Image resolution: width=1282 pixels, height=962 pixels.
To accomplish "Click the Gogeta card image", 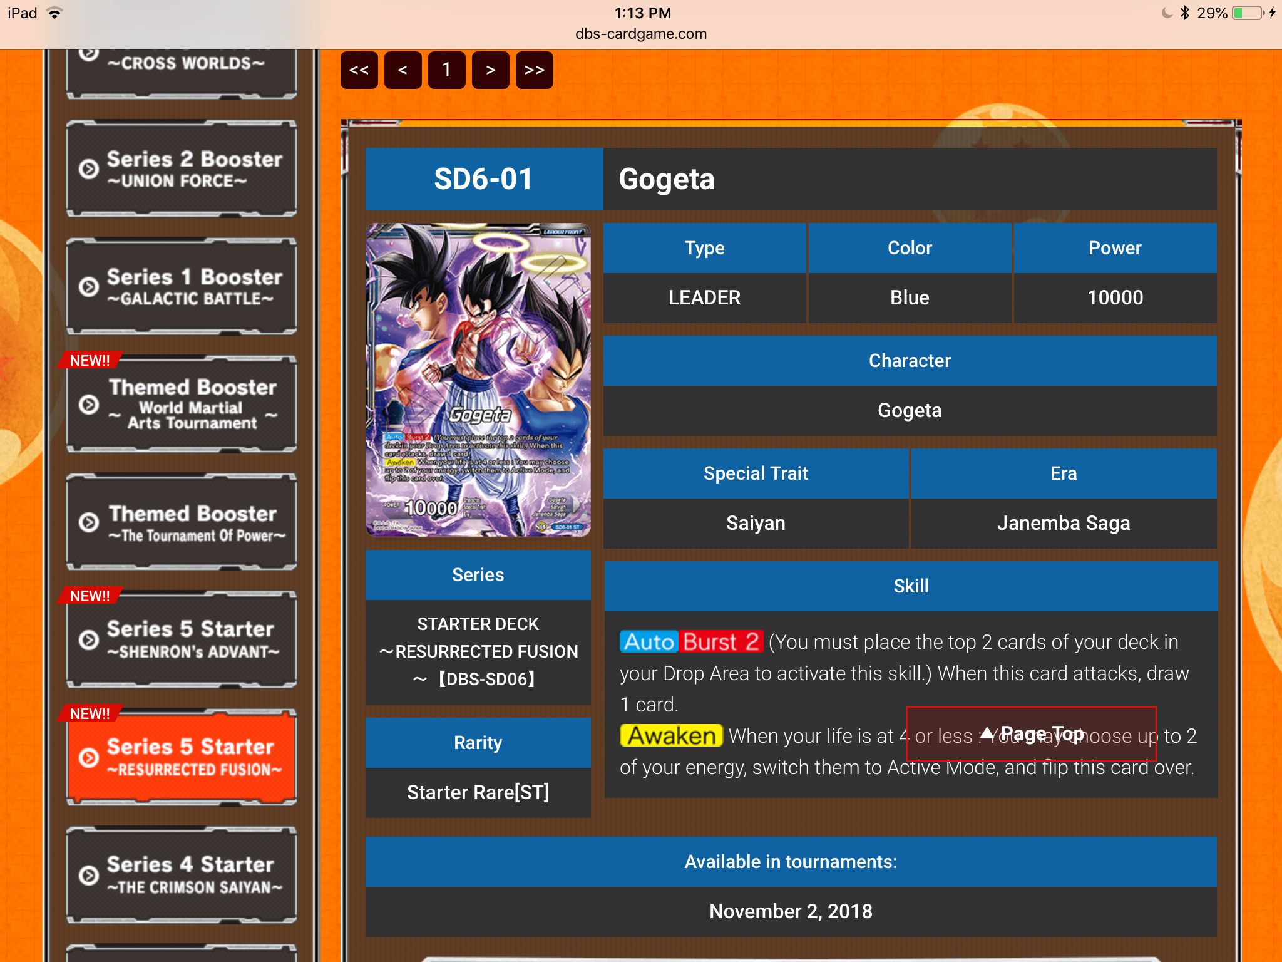I will tap(478, 380).
